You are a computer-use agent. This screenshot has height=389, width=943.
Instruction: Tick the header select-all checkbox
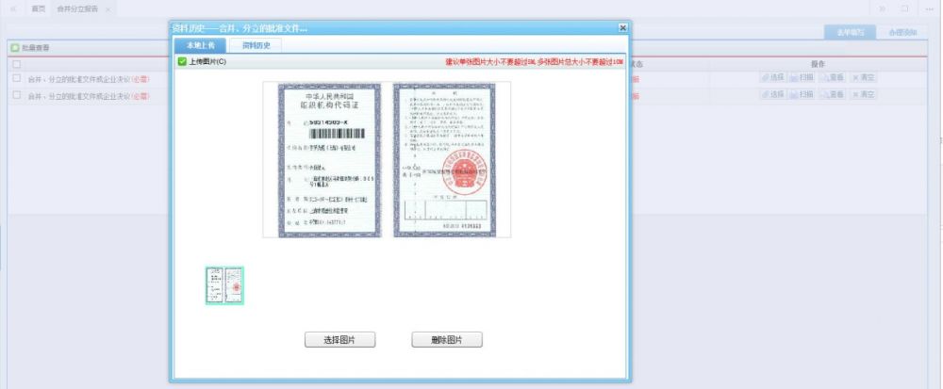point(17,64)
